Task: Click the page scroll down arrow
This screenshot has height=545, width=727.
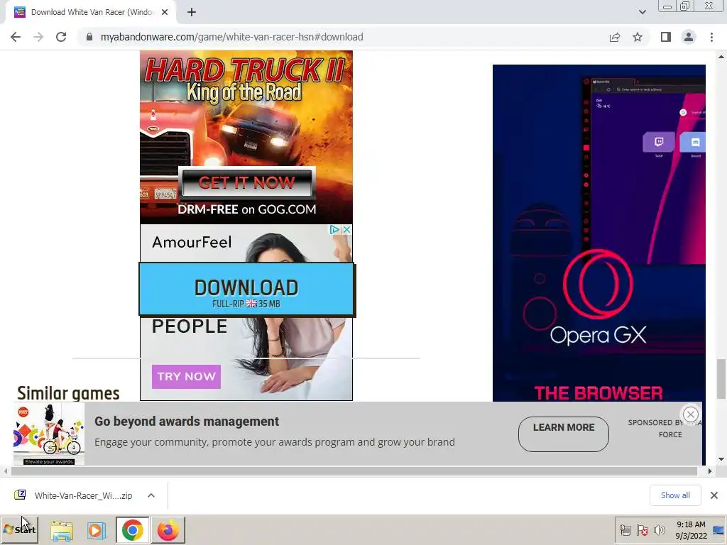Action: [x=721, y=460]
